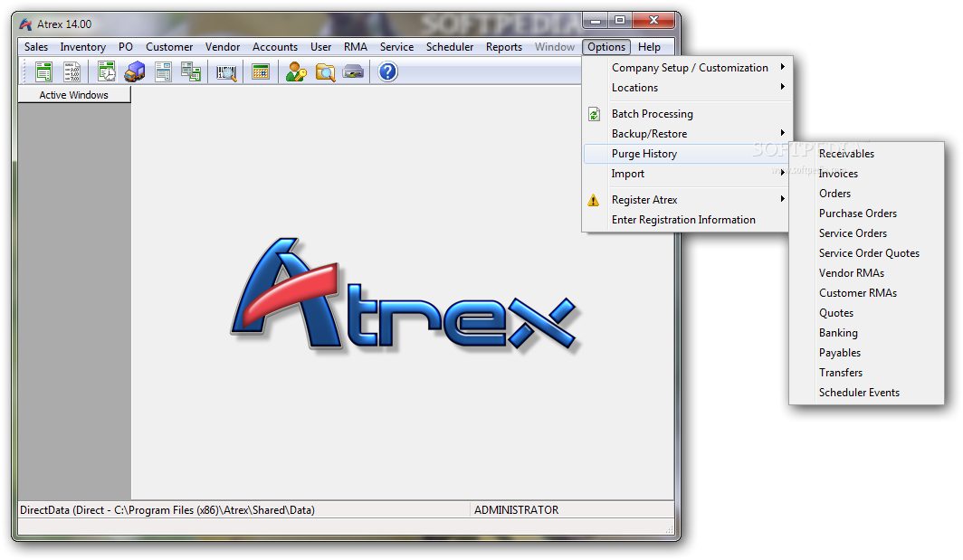This screenshot has height=560, width=963.
Task: Click the Batch Processing refresh icon
Action: point(594,114)
